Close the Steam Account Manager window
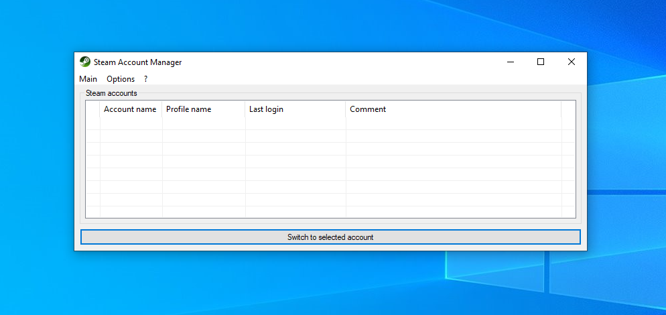The image size is (666, 315). [572, 62]
